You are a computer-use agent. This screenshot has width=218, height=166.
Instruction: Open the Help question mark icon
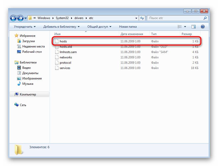click(203, 27)
